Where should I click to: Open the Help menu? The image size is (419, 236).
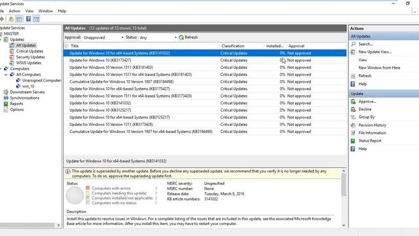62,11
